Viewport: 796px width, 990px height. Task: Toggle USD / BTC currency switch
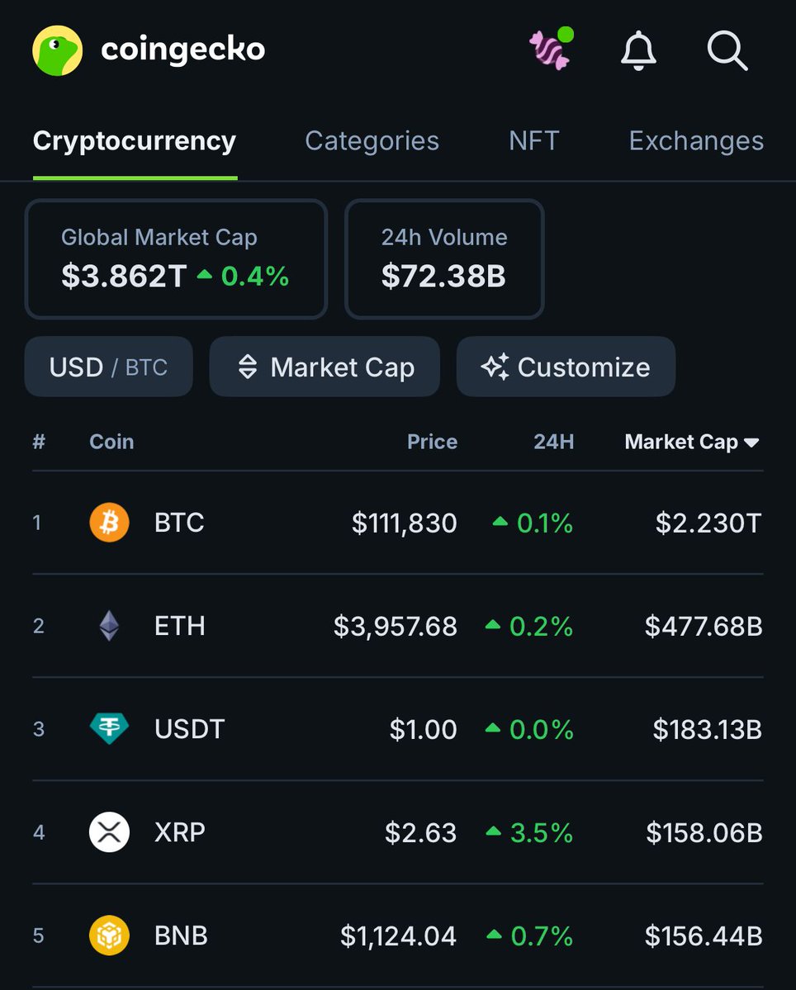[108, 367]
